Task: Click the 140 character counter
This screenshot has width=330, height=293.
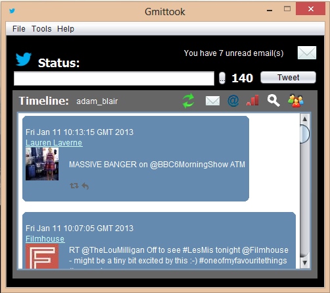Action: pyautogui.click(x=242, y=78)
